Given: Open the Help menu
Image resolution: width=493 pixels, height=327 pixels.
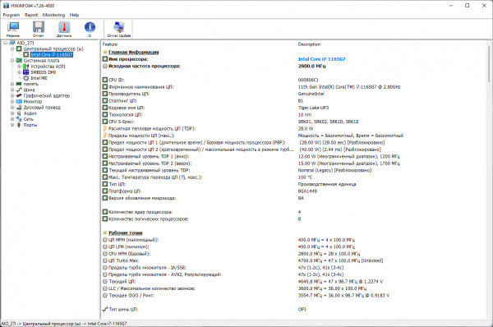Looking at the screenshot, I should 74,15.
